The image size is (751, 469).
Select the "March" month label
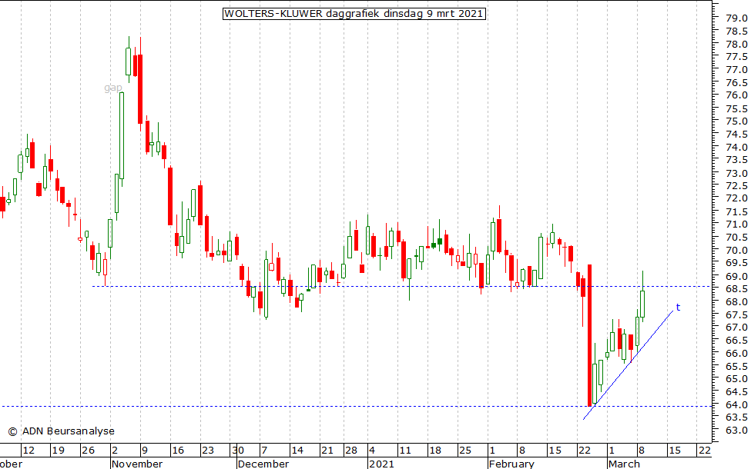click(624, 464)
